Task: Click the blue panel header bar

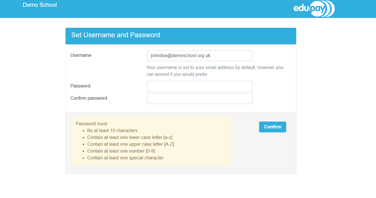Action: point(228,36)
